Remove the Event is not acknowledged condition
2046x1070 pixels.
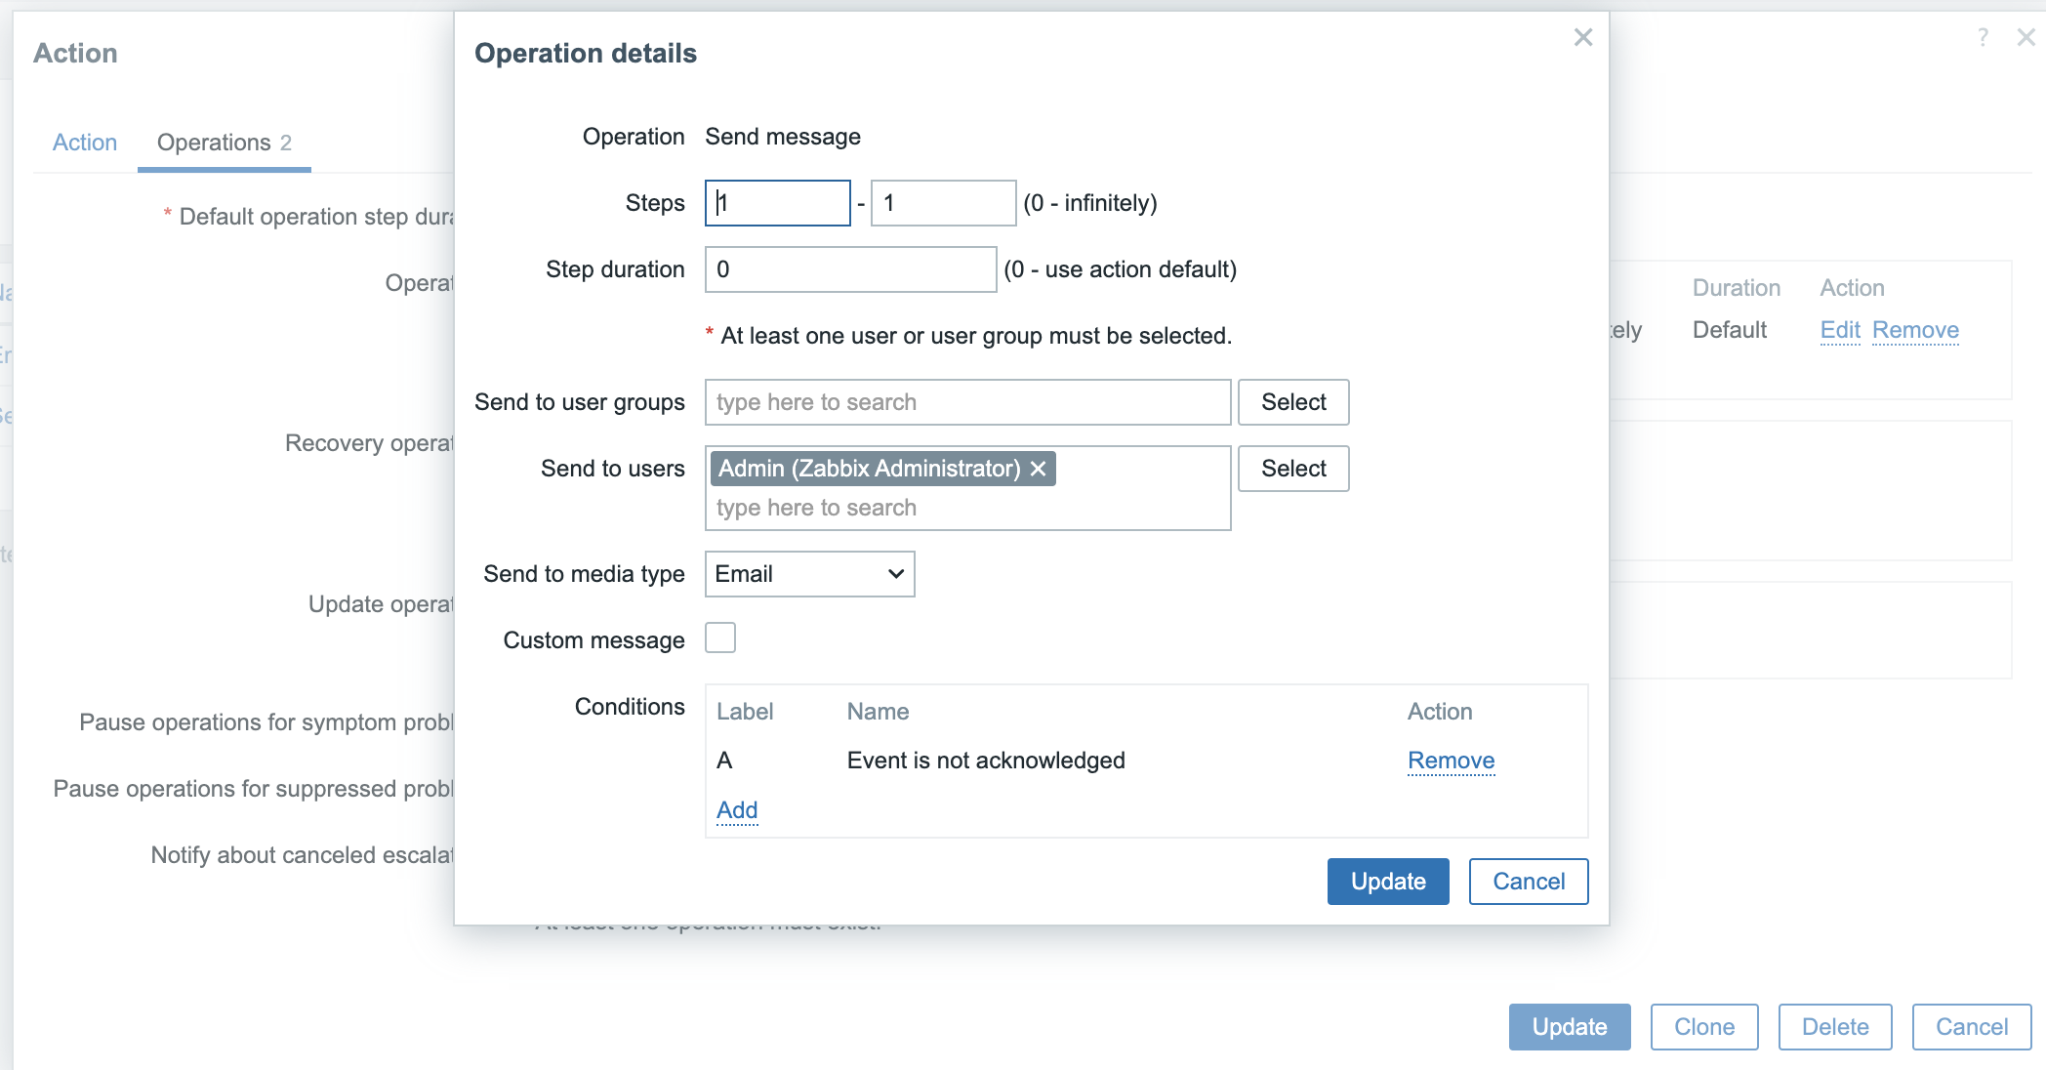coord(1451,761)
